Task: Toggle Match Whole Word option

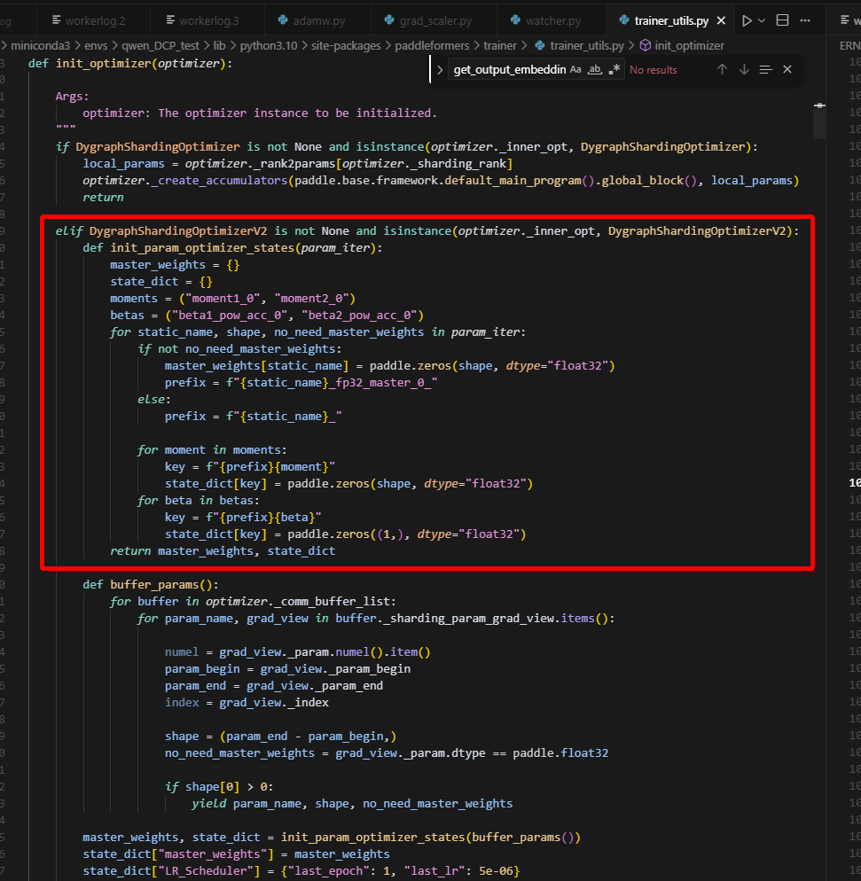Action: tap(595, 69)
